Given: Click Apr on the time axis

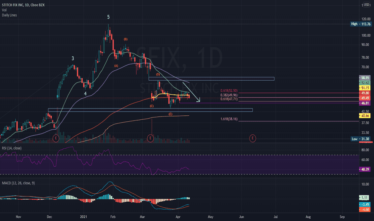Looking at the screenshot, I should pyautogui.click(x=178, y=217).
